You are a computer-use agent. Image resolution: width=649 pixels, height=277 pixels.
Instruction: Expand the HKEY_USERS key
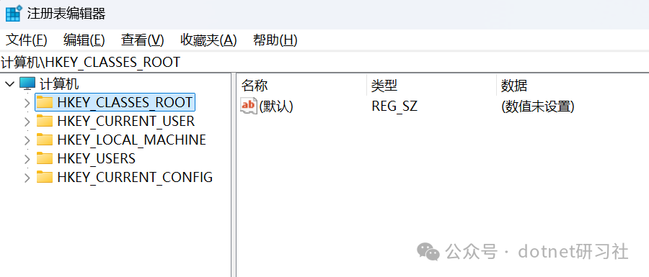tap(27, 158)
